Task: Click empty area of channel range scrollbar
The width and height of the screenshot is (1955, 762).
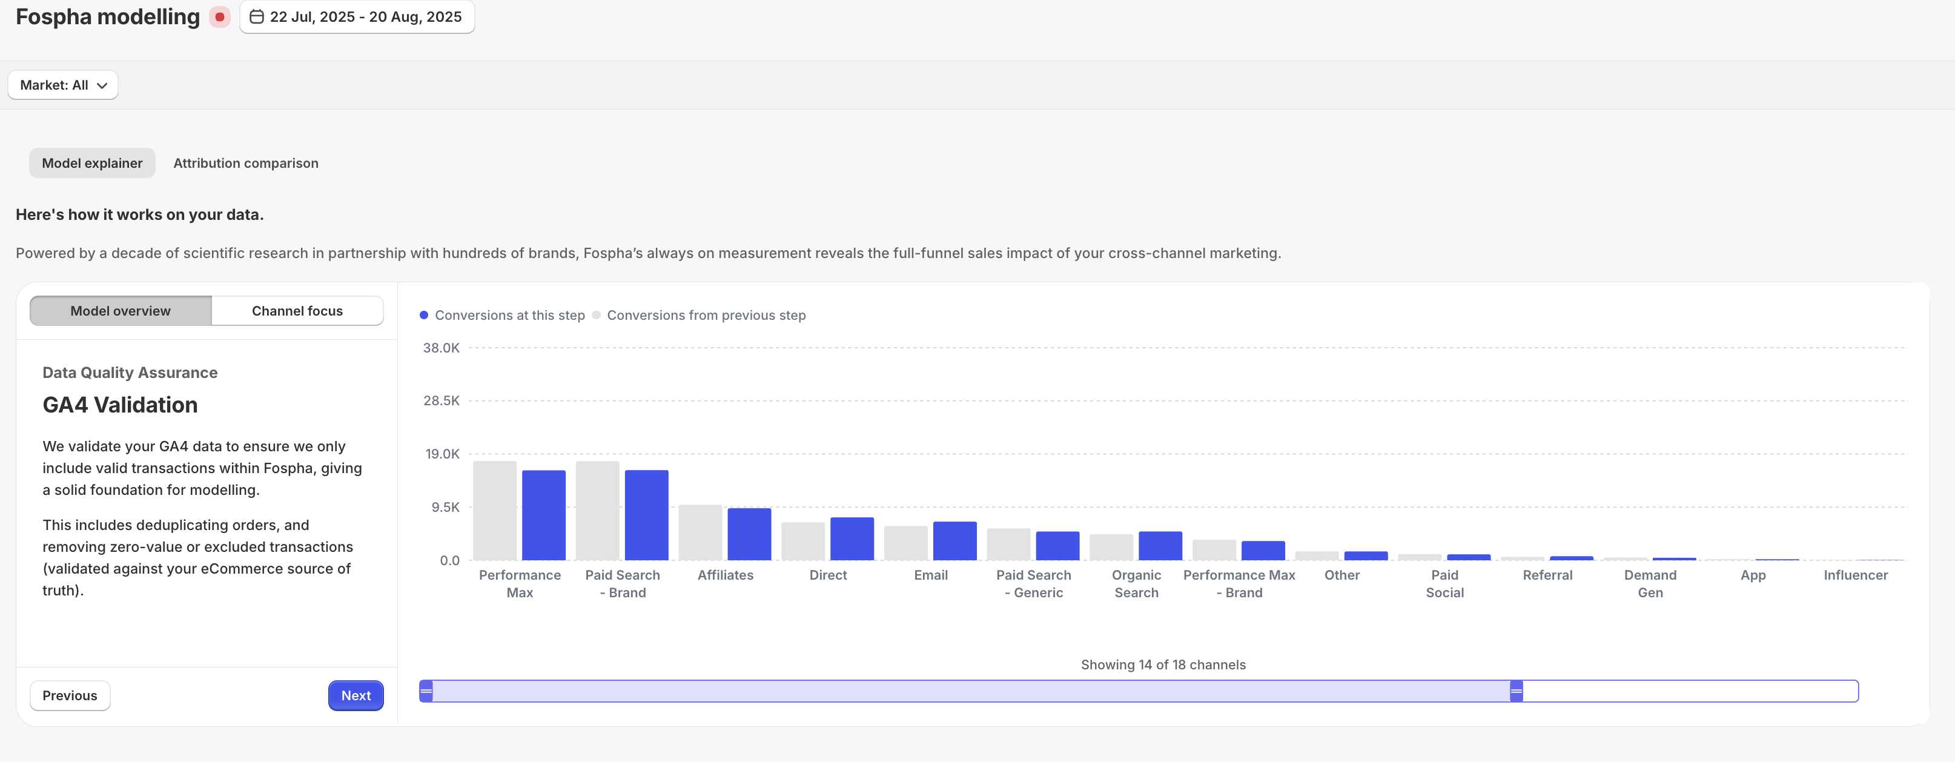Action: tap(1689, 691)
